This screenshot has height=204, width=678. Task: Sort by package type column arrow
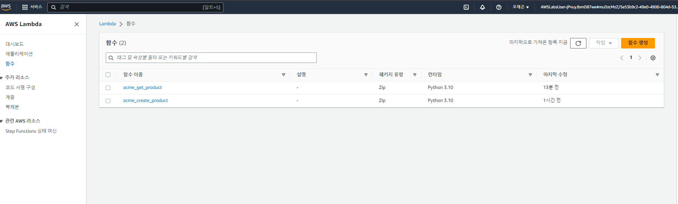pos(415,75)
